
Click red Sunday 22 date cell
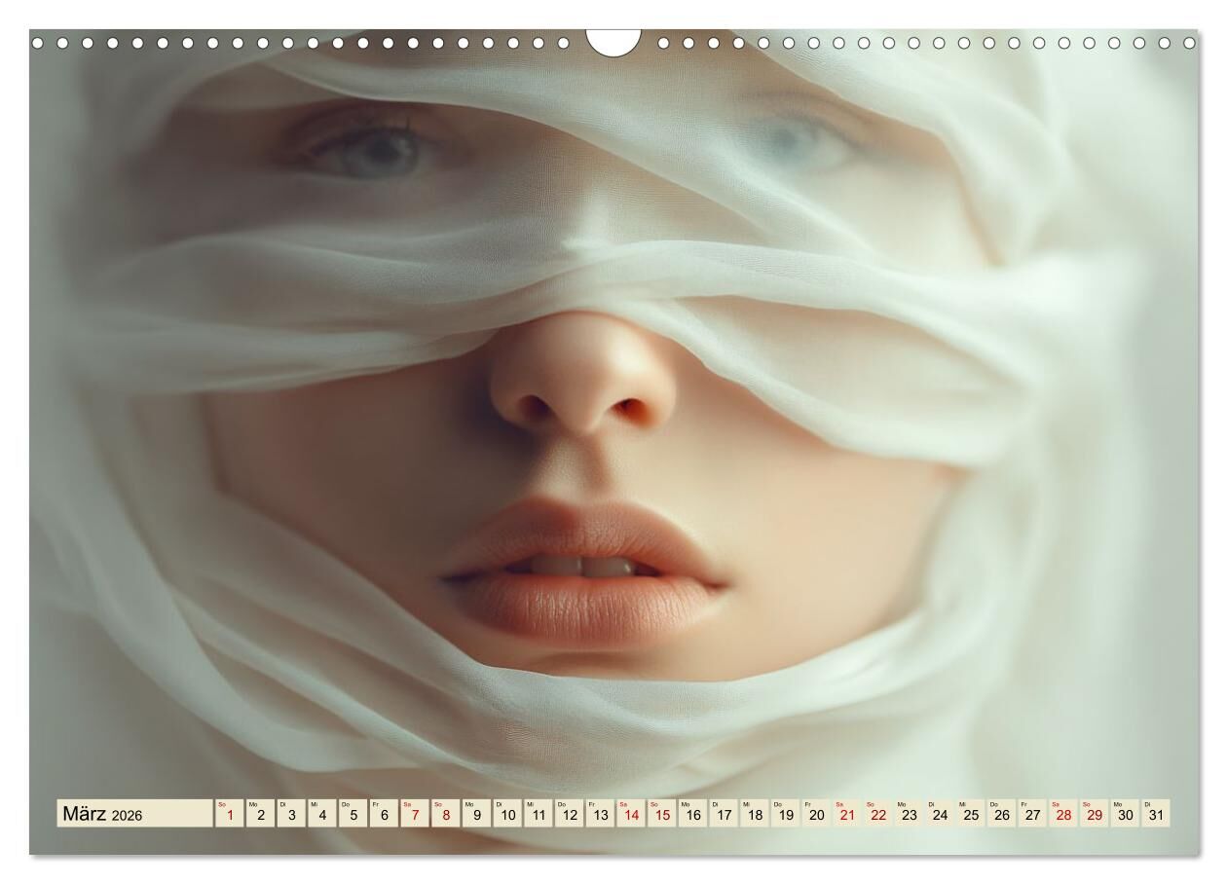(x=878, y=814)
